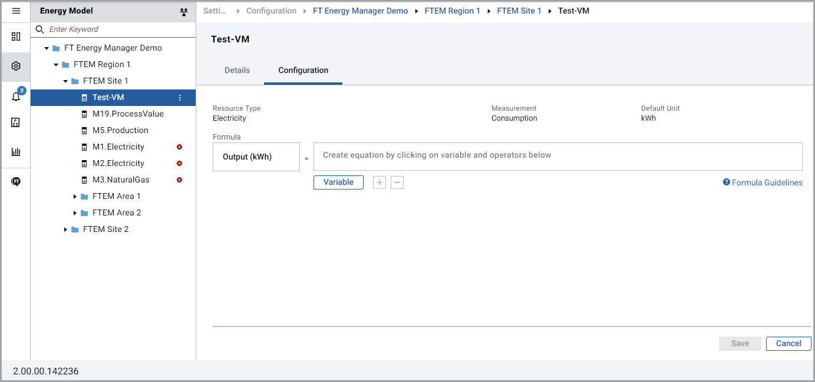Click the Electricity resource type value

pos(229,118)
